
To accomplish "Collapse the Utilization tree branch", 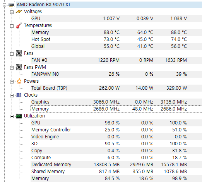I will pos(12,117).
